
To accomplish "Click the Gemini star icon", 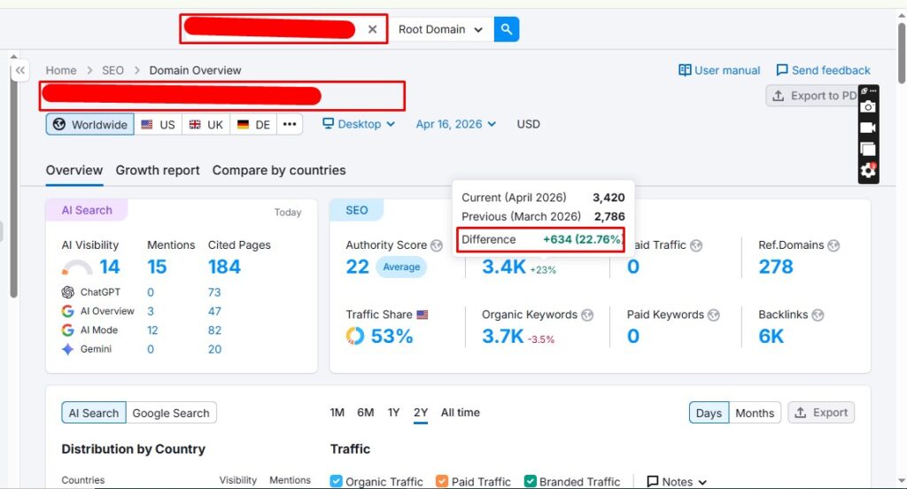I will [67, 349].
